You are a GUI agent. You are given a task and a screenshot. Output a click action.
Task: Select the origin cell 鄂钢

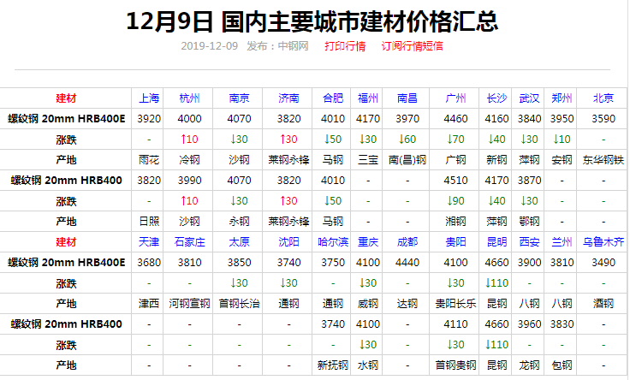[529, 222]
